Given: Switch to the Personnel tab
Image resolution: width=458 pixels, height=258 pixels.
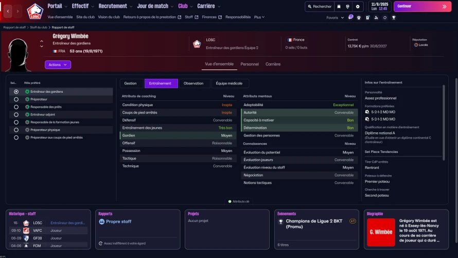Looking at the screenshot, I should (250, 64).
